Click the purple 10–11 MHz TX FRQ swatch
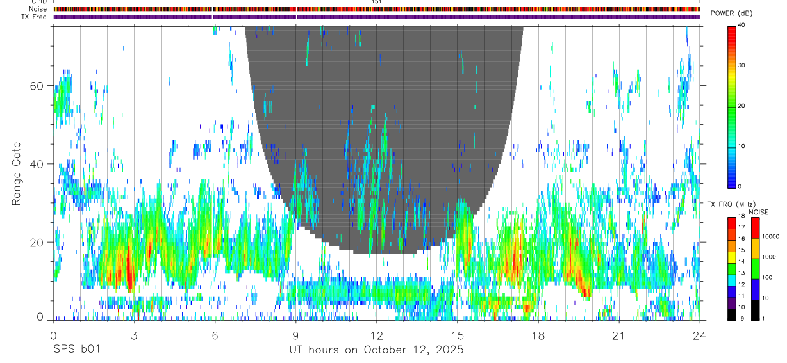This screenshot has width=787, height=363. (732, 303)
